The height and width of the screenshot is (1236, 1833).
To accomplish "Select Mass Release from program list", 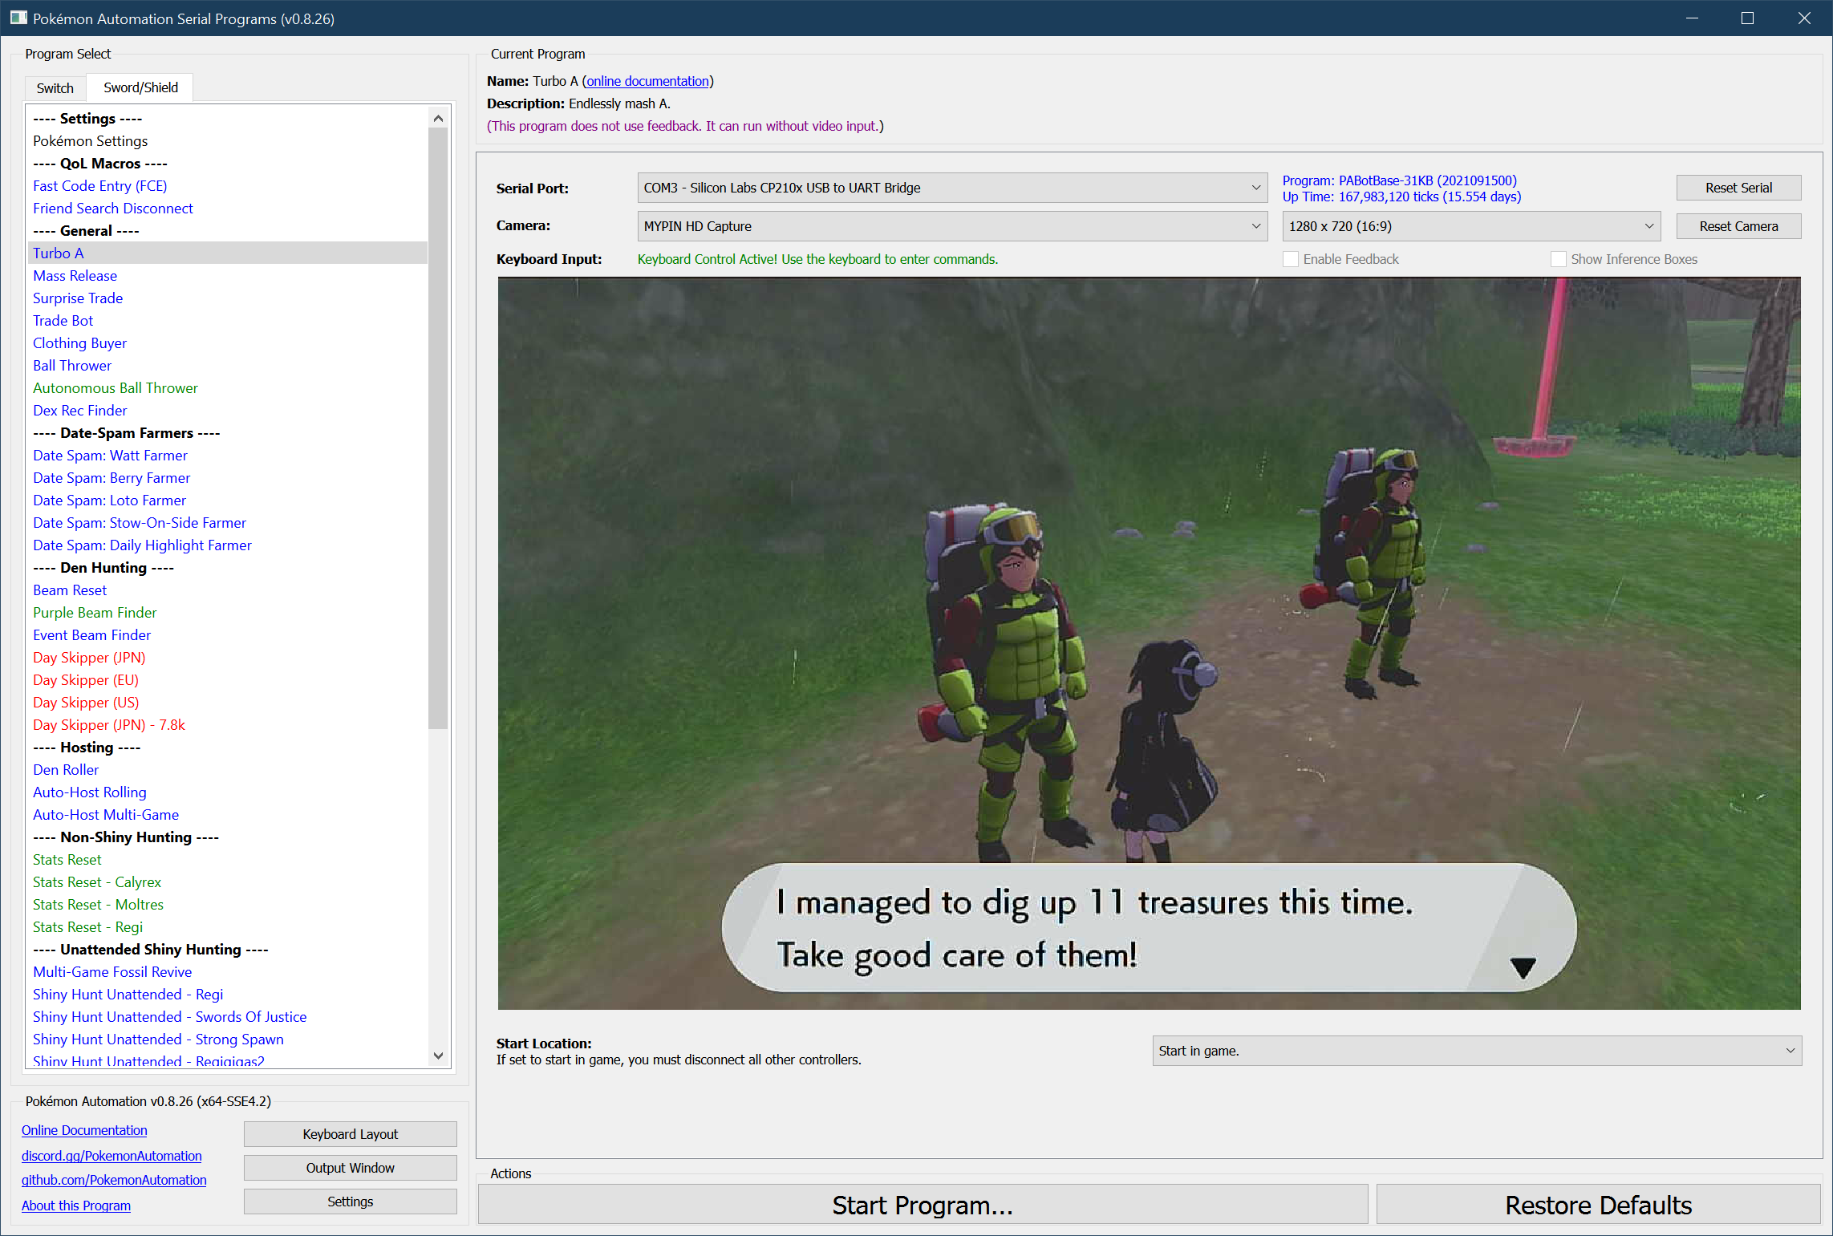I will pos(75,275).
